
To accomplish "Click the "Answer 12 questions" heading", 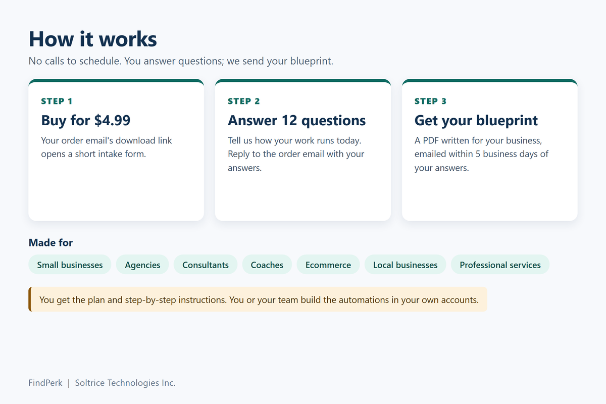I will [x=297, y=120].
